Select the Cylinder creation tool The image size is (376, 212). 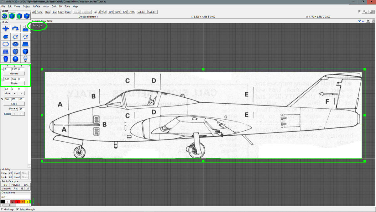[5, 59]
